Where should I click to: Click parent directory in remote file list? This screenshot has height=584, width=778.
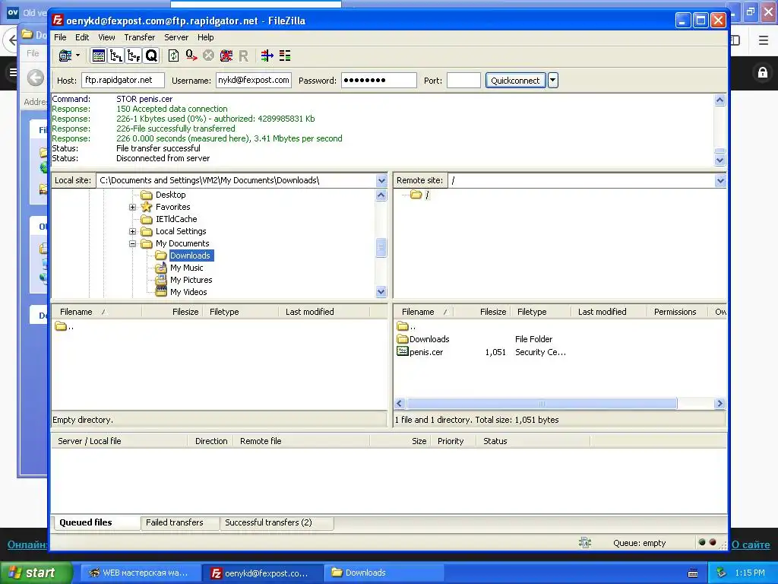pyautogui.click(x=407, y=327)
